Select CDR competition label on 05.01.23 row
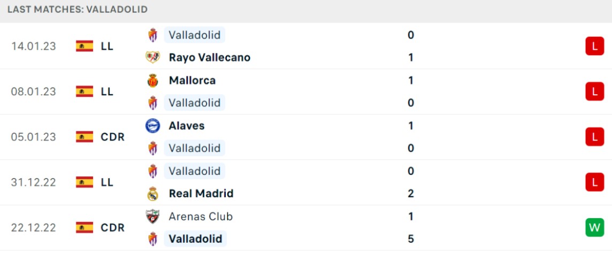This screenshot has width=612, height=253. coord(112,137)
